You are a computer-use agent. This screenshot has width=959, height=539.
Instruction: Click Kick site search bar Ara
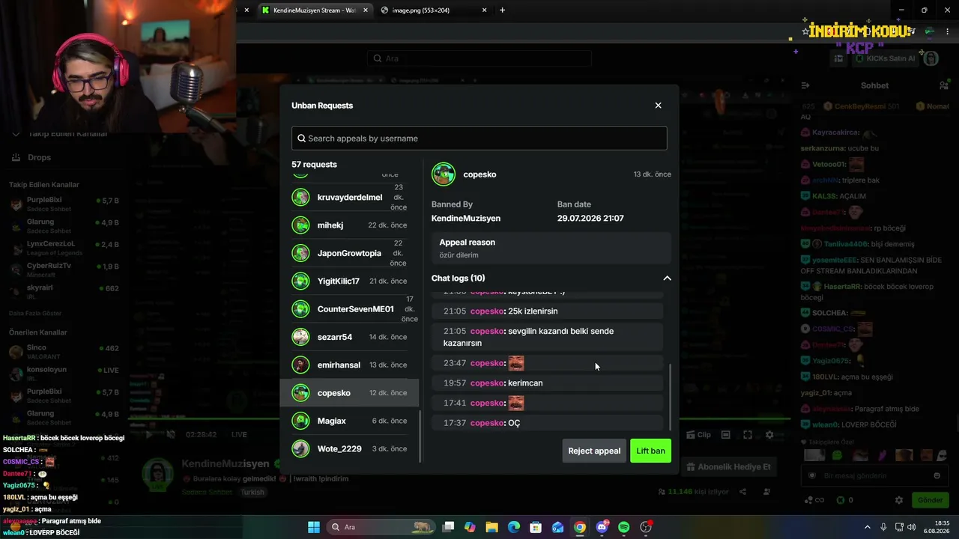click(x=479, y=58)
